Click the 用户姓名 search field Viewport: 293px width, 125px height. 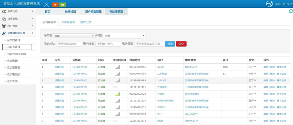(x=108, y=44)
